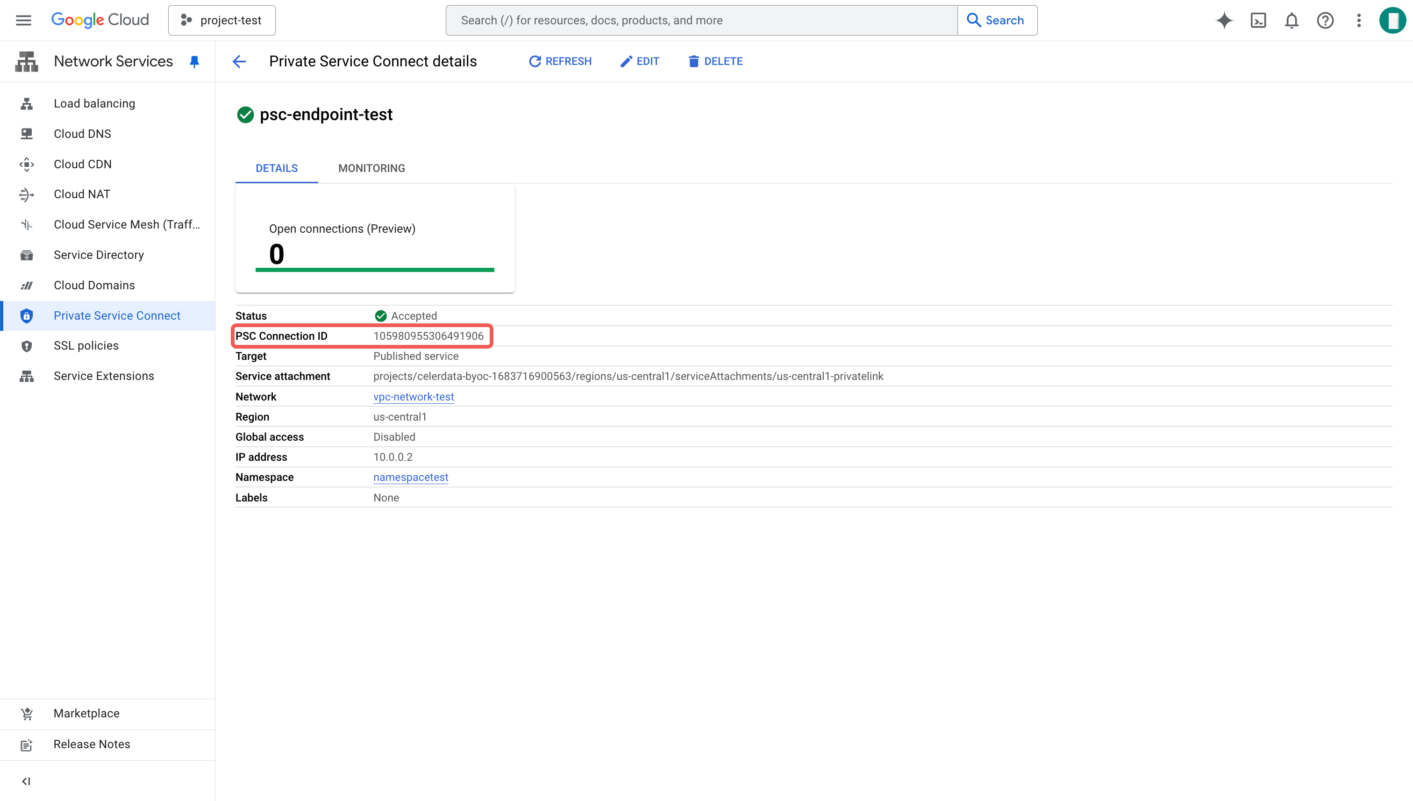Select the DETAILS tab
Image resolution: width=1413 pixels, height=801 pixels.
[276, 168]
